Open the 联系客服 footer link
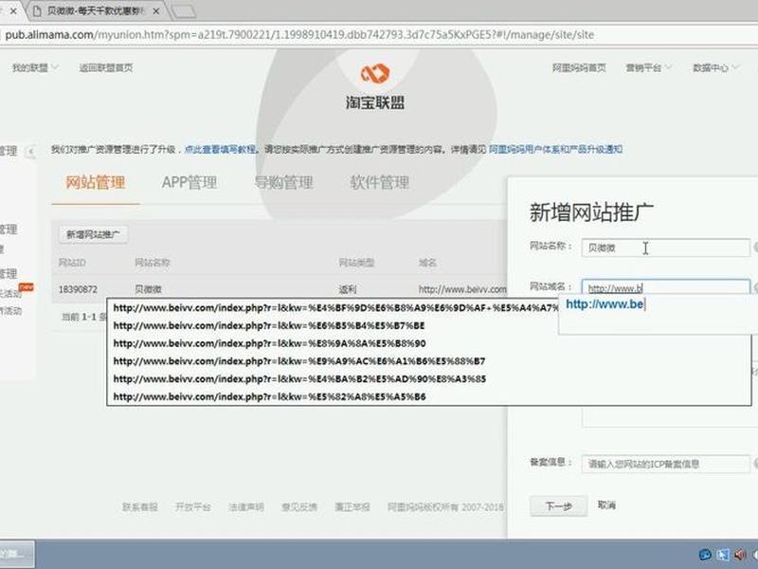758x569 pixels. [x=139, y=507]
